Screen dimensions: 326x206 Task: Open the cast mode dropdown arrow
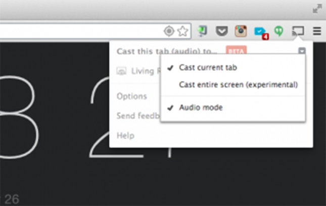(x=302, y=51)
